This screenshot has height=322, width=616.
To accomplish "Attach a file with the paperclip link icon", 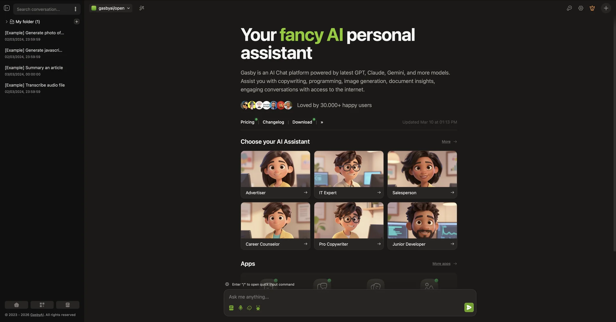I will [x=249, y=308].
